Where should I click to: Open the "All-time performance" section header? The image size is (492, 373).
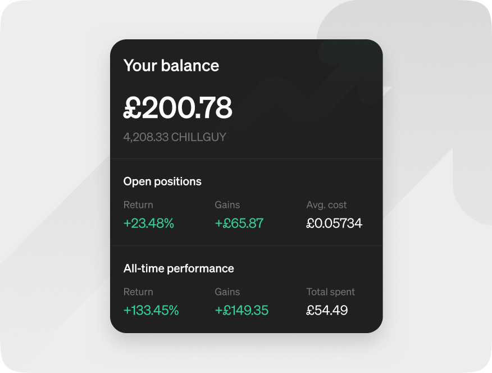[x=179, y=269]
